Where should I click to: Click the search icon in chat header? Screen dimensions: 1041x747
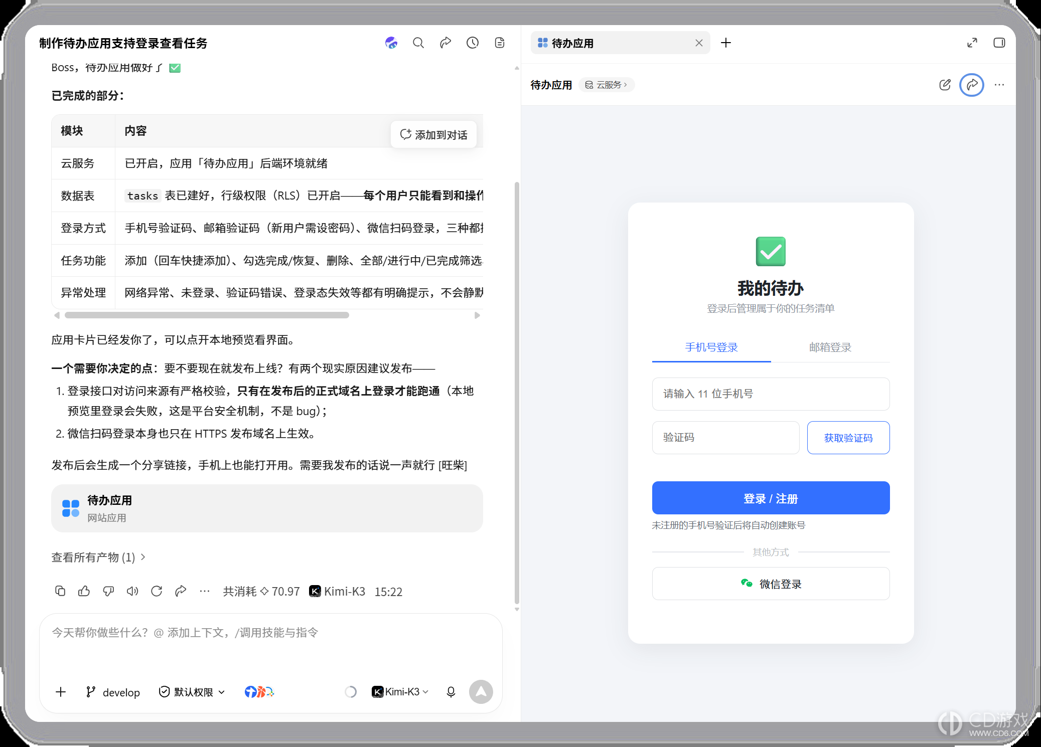[x=418, y=43]
